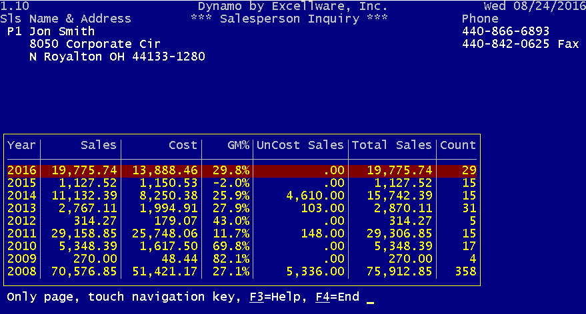This screenshot has width=586, height=314.
Task: Select the 2010 year row
Action: [x=242, y=247]
